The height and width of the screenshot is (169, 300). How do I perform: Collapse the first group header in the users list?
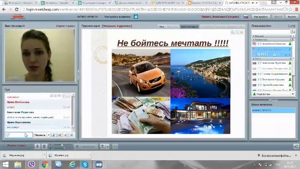pos(271,36)
